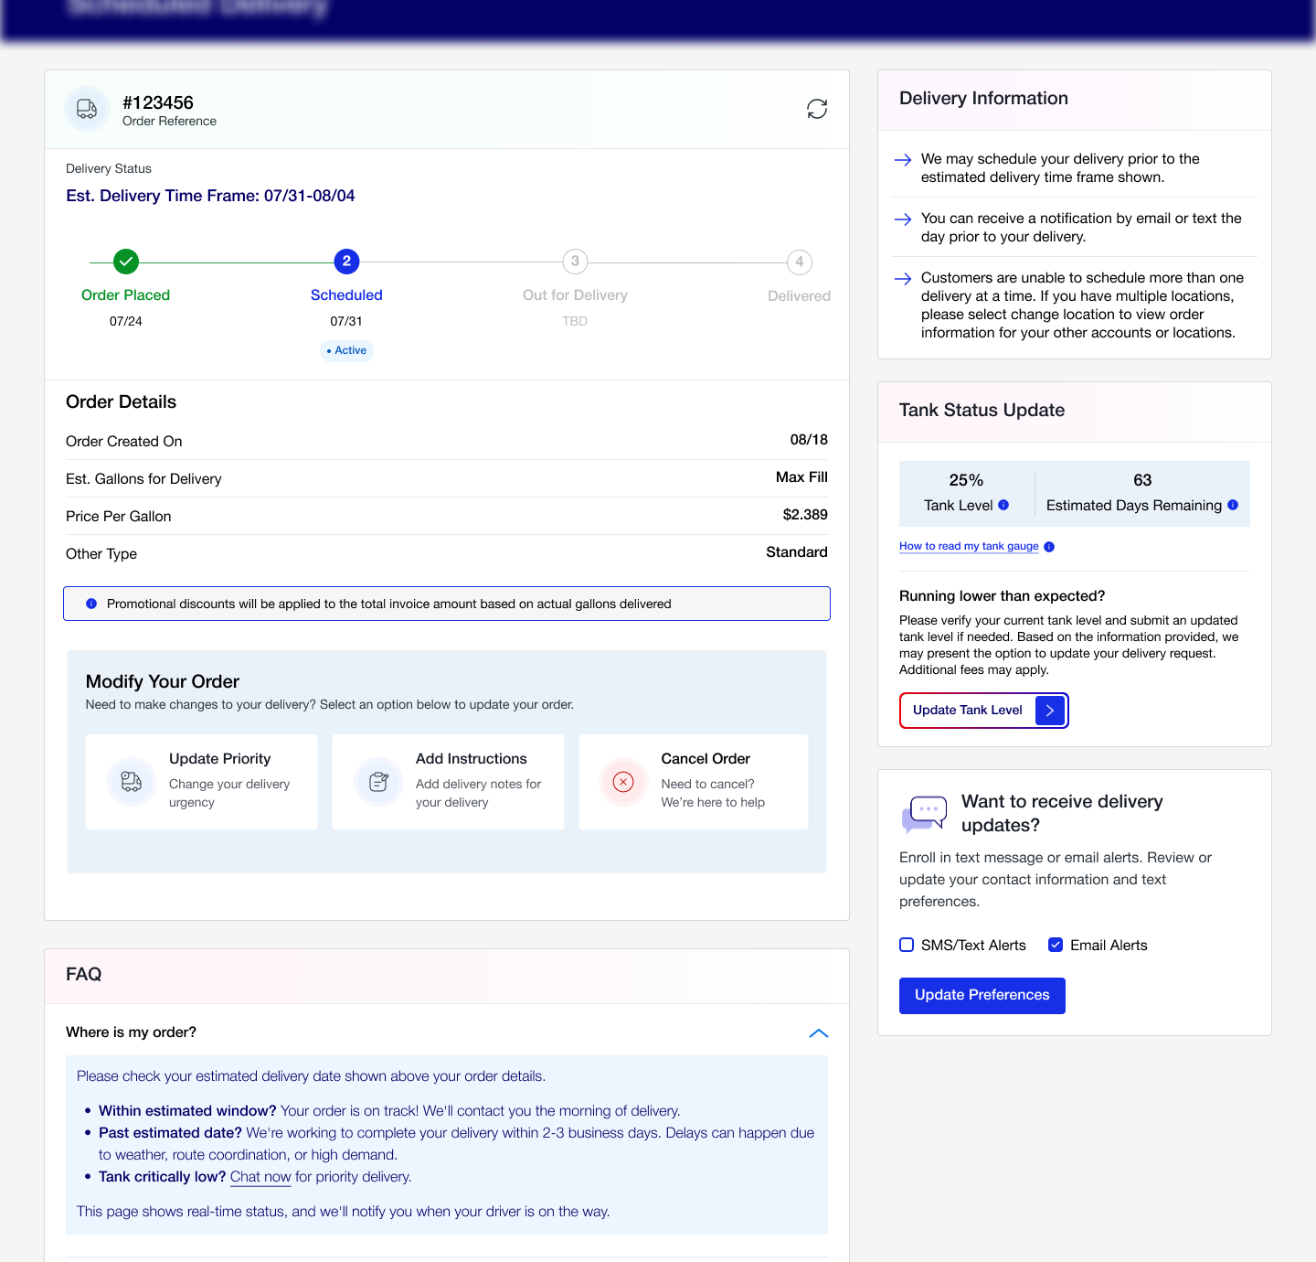Collapse the 'Where is my order?' FAQ chevron
Image resolution: width=1316 pixels, height=1262 pixels.
819,1033
